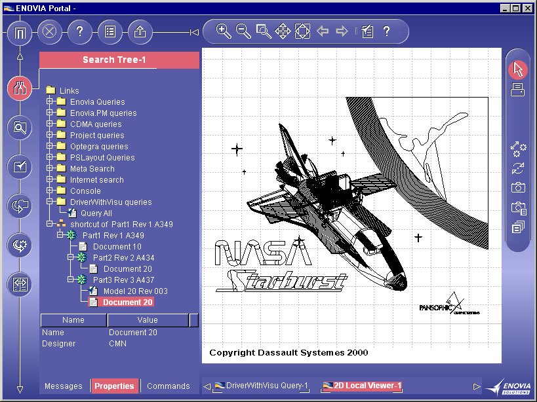Click the stacked documents copy icon
Screen dimensions: 537x402
tap(518, 227)
